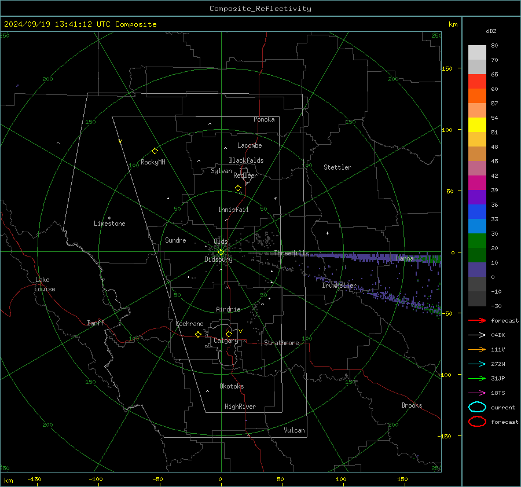The width and height of the screenshot is (521, 487).
Task: Click the red forecast ellipse symbol
Action: click(x=477, y=422)
